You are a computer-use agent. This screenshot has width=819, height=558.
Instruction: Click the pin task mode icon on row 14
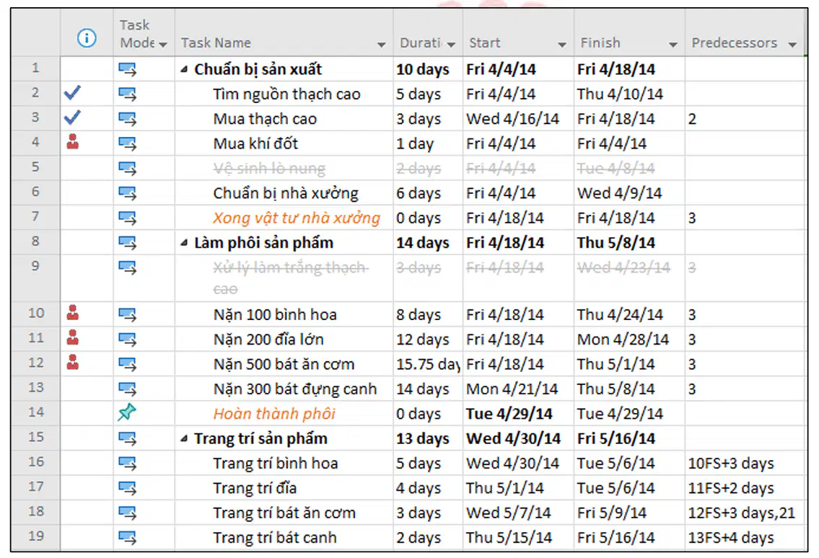[127, 413]
